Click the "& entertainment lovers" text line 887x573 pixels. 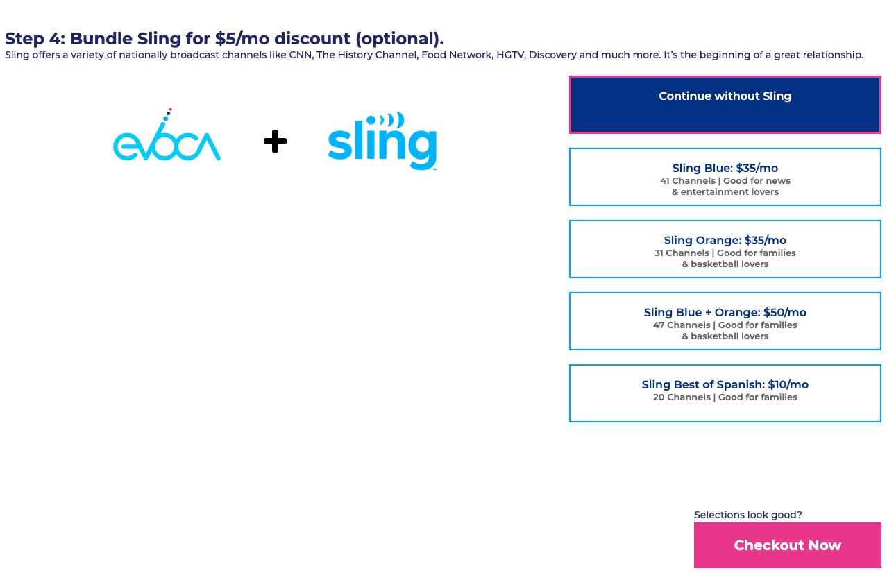(725, 192)
